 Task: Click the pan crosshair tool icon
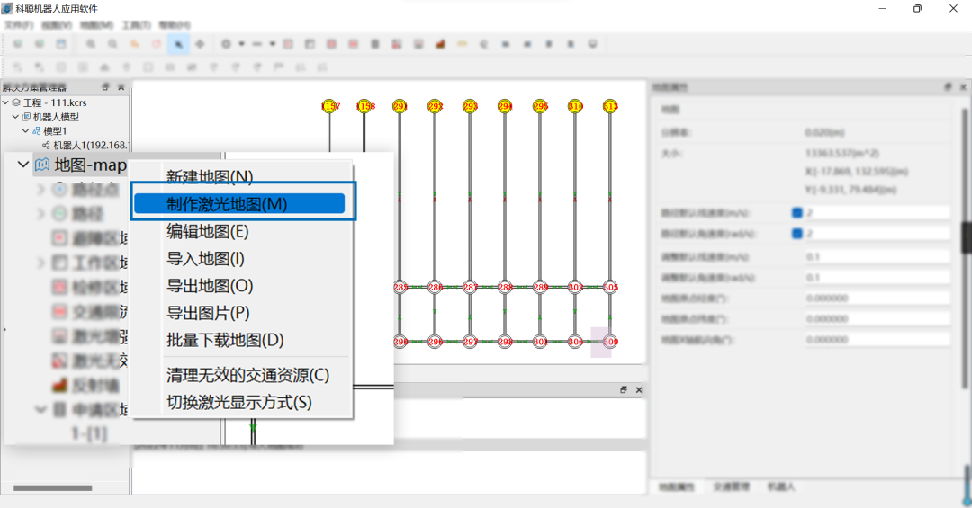click(200, 43)
